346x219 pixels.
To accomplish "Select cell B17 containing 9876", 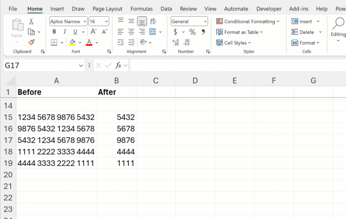I will (116, 140).
